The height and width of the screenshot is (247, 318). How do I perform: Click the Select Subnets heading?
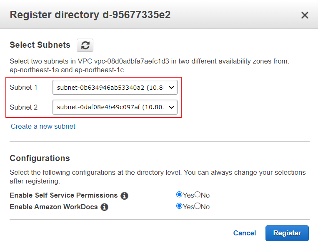click(x=40, y=45)
